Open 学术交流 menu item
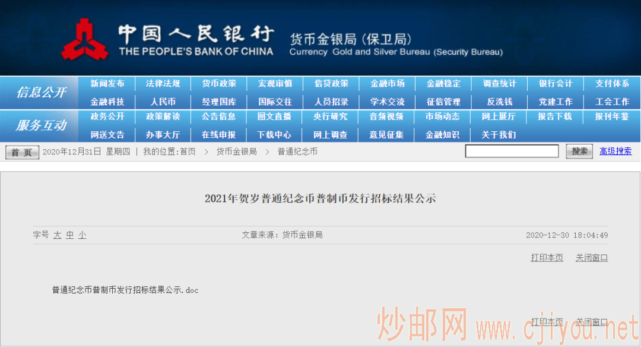 point(387,102)
